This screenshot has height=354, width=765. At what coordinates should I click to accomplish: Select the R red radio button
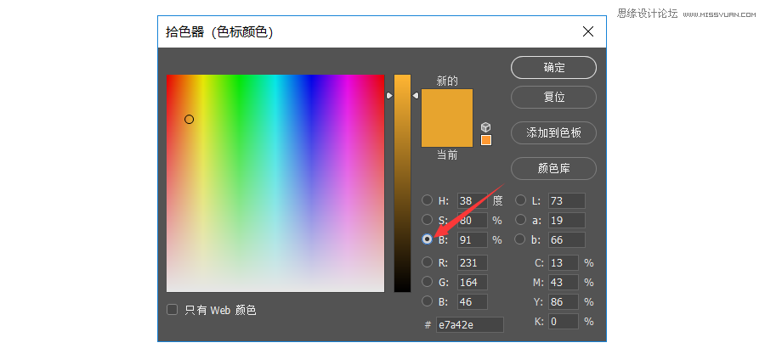click(x=427, y=262)
